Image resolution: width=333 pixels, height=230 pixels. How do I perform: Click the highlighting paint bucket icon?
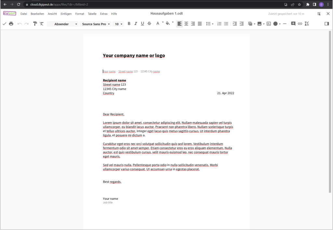point(167,23)
